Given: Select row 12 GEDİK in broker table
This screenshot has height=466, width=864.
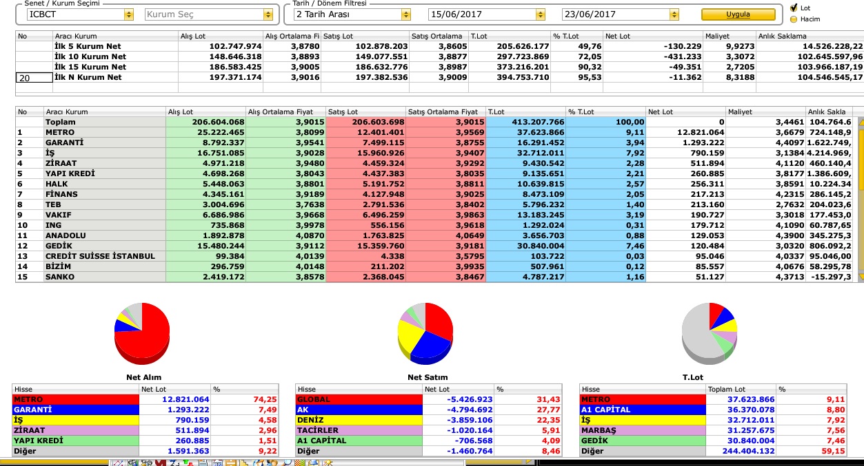Looking at the screenshot, I should pos(434,246).
